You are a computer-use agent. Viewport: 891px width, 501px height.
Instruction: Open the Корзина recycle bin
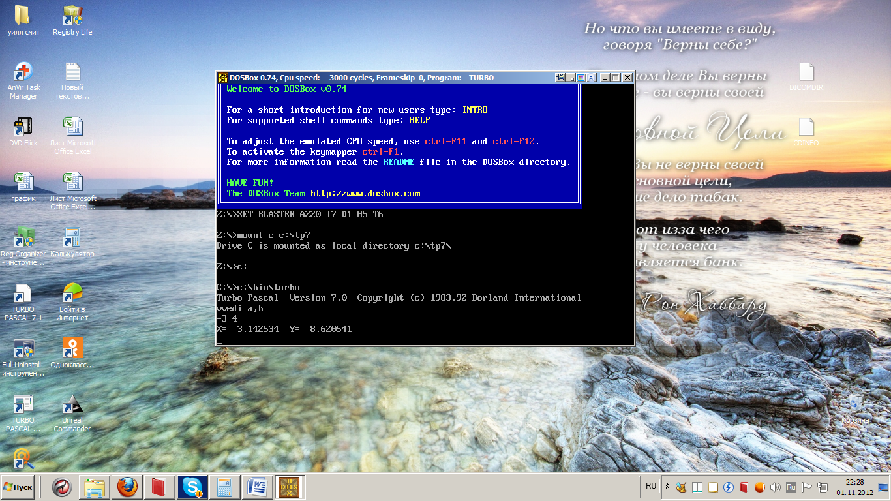pos(855,409)
